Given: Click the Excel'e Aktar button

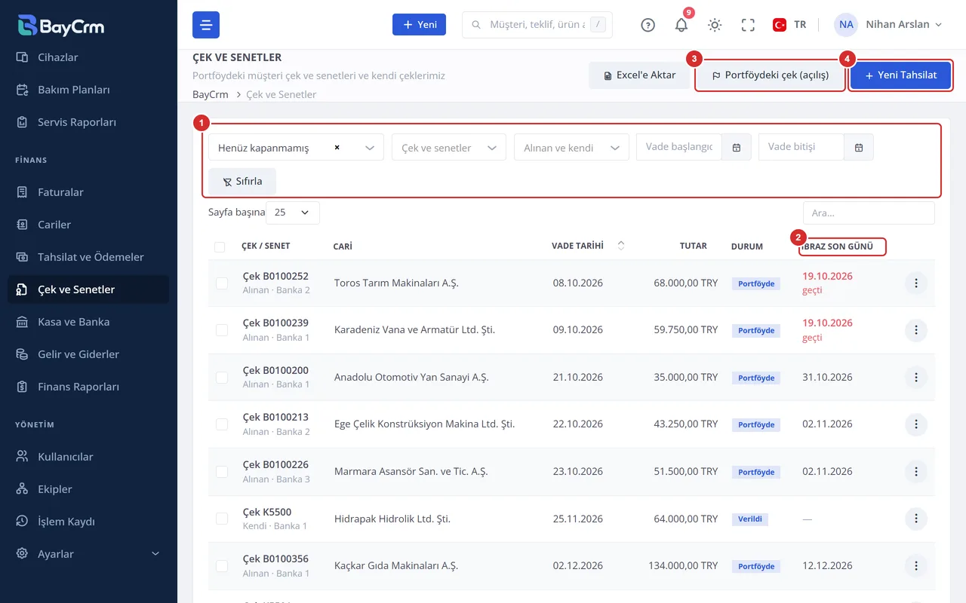Looking at the screenshot, I should (x=640, y=75).
